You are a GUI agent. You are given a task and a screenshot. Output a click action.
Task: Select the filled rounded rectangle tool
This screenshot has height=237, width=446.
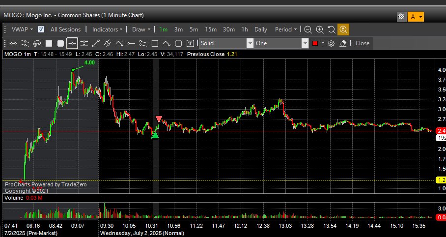click(60, 43)
